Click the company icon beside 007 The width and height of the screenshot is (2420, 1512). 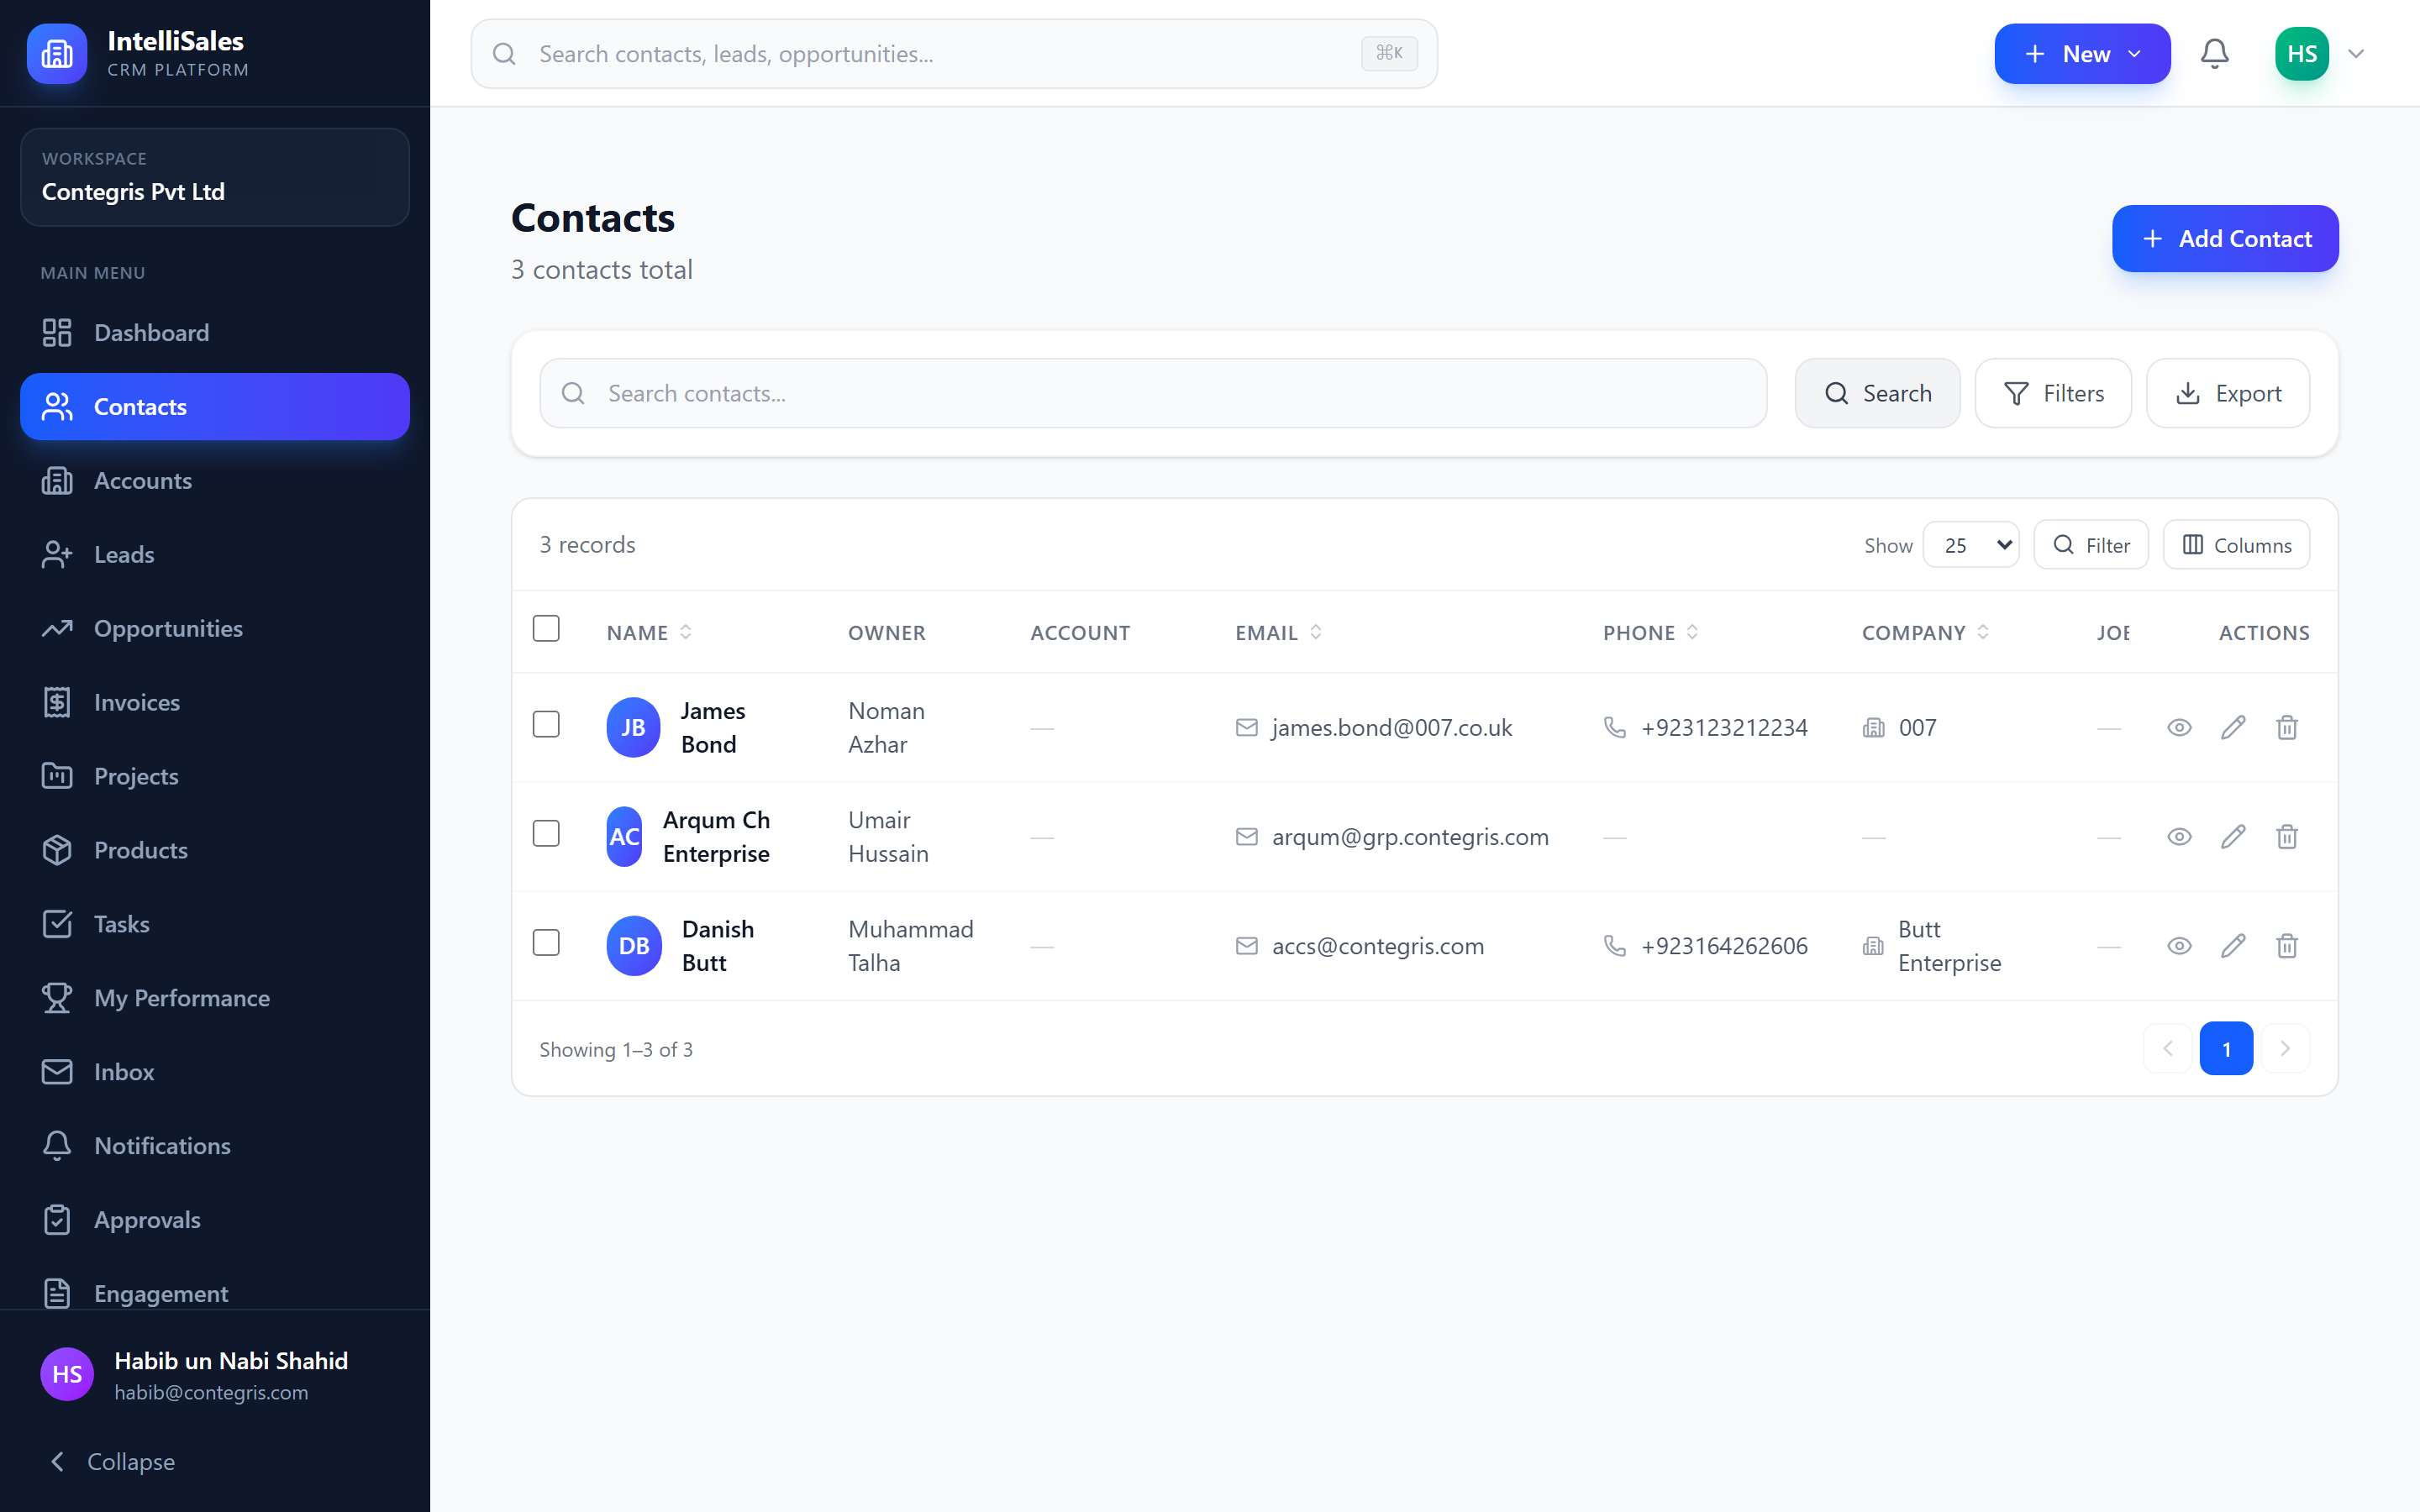pos(1873,727)
